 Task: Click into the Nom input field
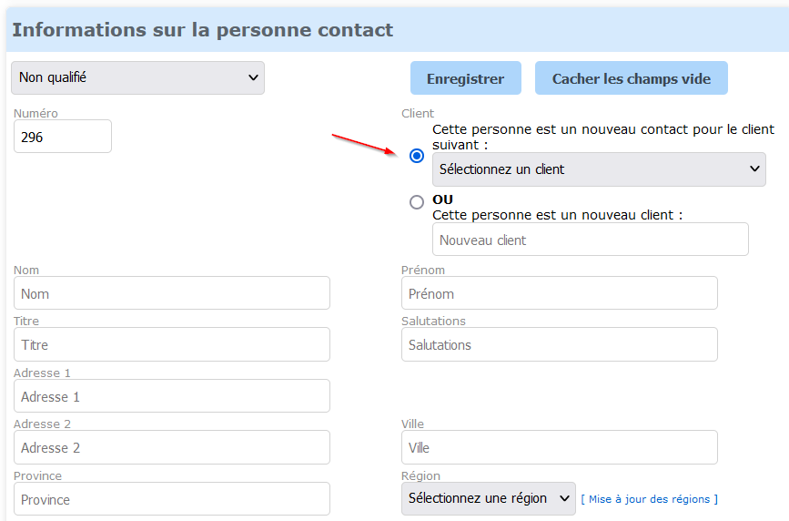click(172, 293)
